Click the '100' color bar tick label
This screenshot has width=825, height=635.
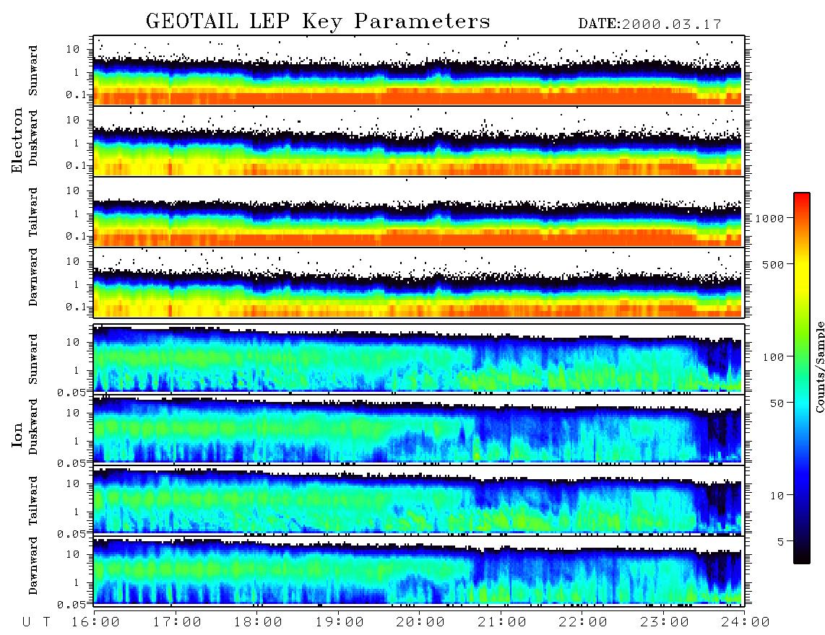773,357
